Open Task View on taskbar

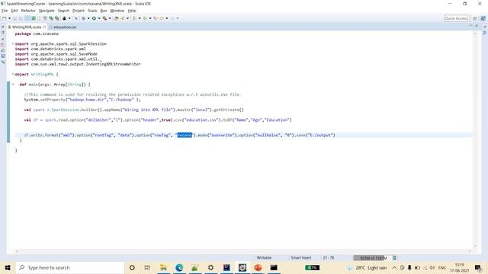tap(147, 267)
